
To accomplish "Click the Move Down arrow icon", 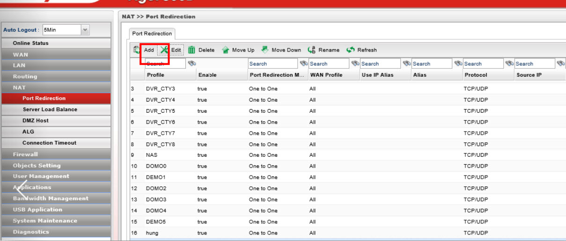I will coord(265,50).
